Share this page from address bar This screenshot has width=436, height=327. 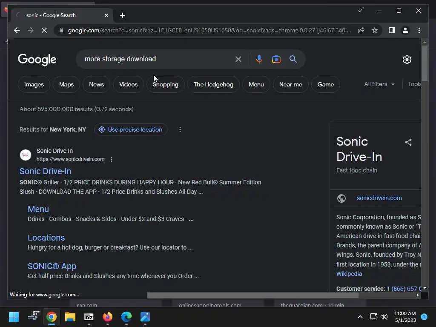coord(361,30)
